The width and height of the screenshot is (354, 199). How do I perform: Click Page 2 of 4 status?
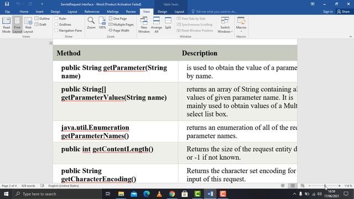[x=9, y=186]
